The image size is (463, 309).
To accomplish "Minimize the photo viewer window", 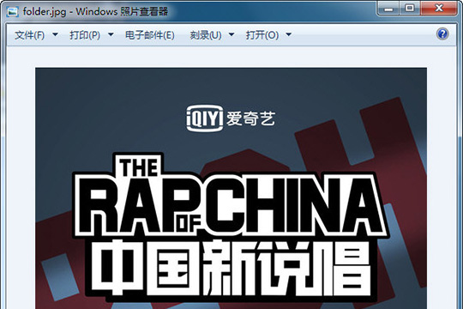I will coord(388,8).
